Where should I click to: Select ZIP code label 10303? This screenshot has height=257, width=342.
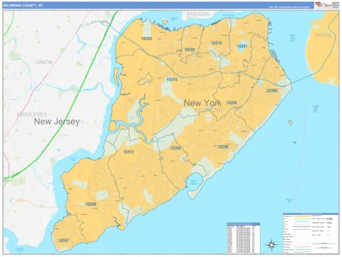point(147,39)
